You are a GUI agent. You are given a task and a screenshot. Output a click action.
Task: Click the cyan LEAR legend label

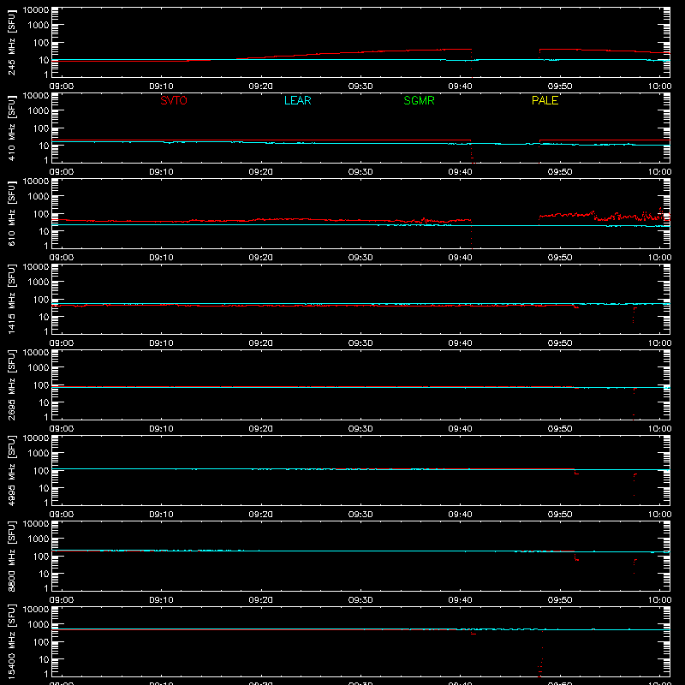297,100
